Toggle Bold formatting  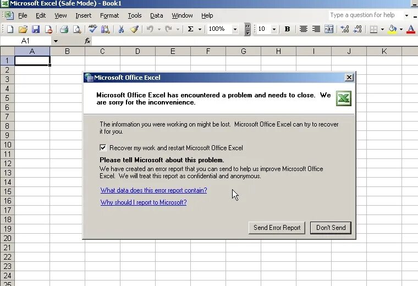[287, 29]
